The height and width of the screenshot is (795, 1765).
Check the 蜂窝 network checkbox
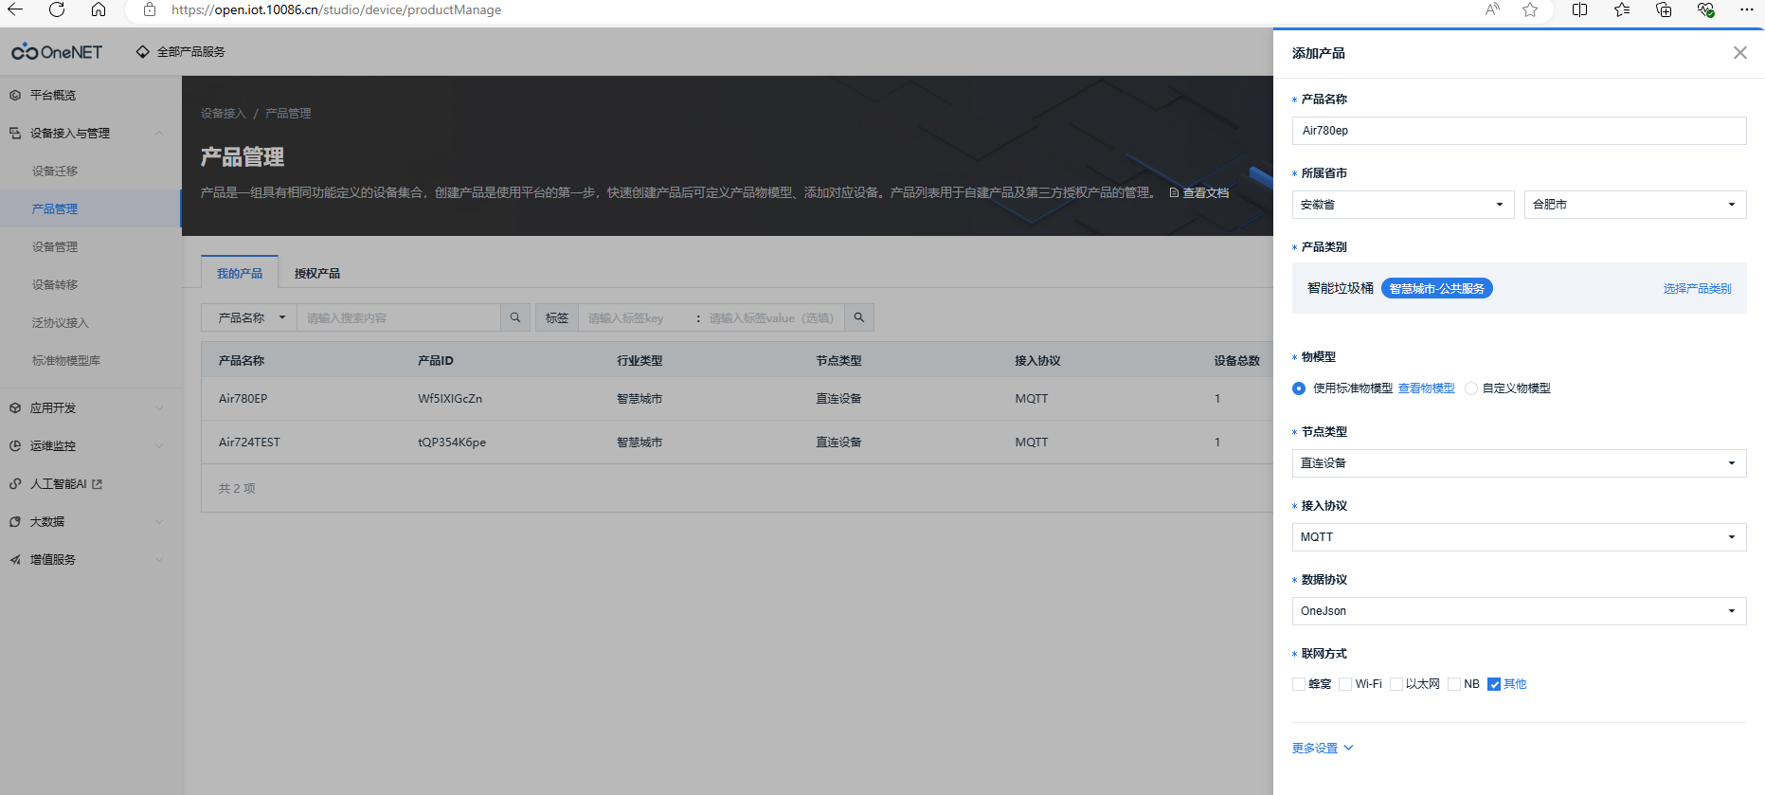pos(1299,684)
